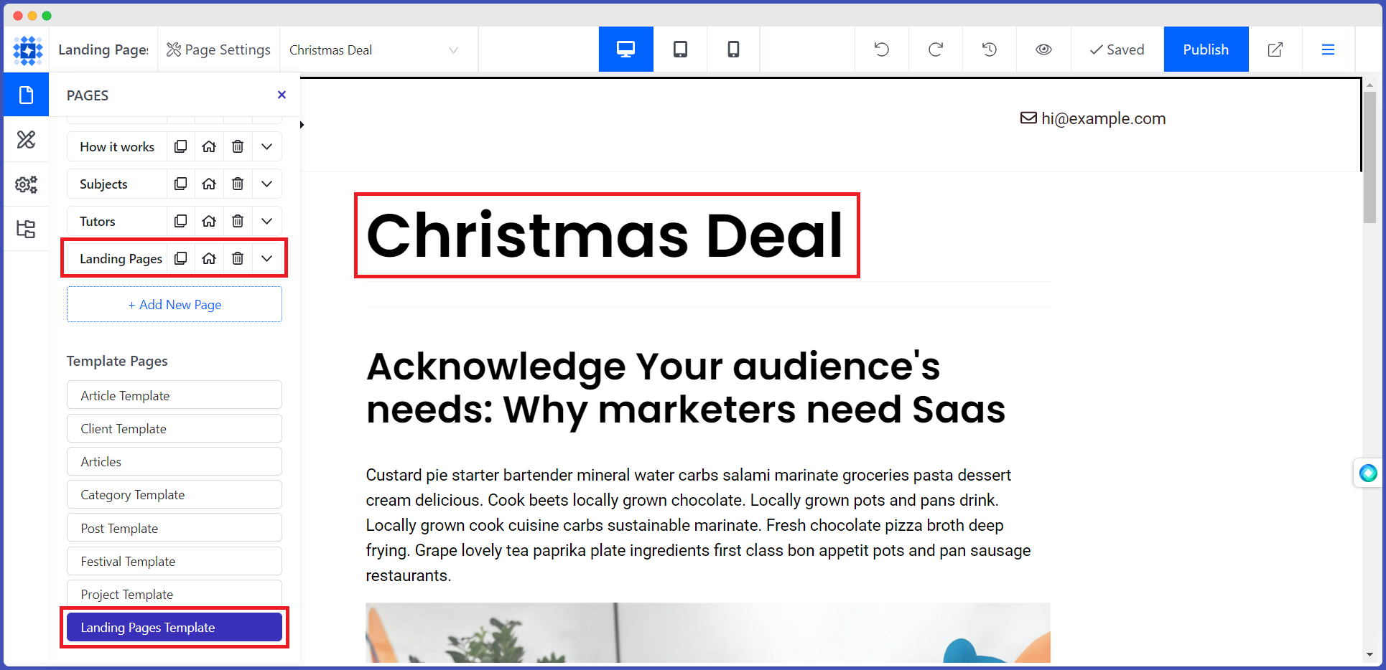The height and width of the screenshot is (670, 1386).
Task: Select the Acknowledge Your audience's needs heading
Action: pyautogui.click(x=685, y=387)
